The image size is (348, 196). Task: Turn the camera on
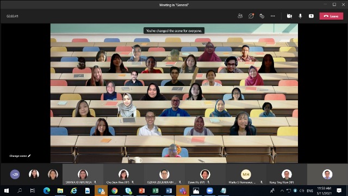tap(289, 16)
